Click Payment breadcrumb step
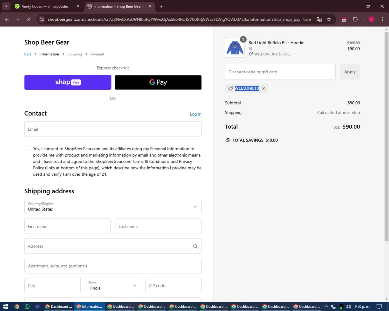Viewport: 389px width, 311px height. point(97,54)
